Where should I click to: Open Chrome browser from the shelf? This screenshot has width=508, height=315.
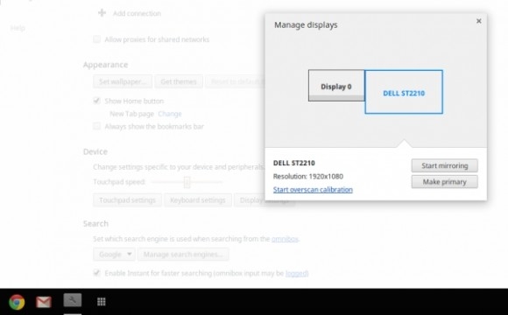pos(17,303)
